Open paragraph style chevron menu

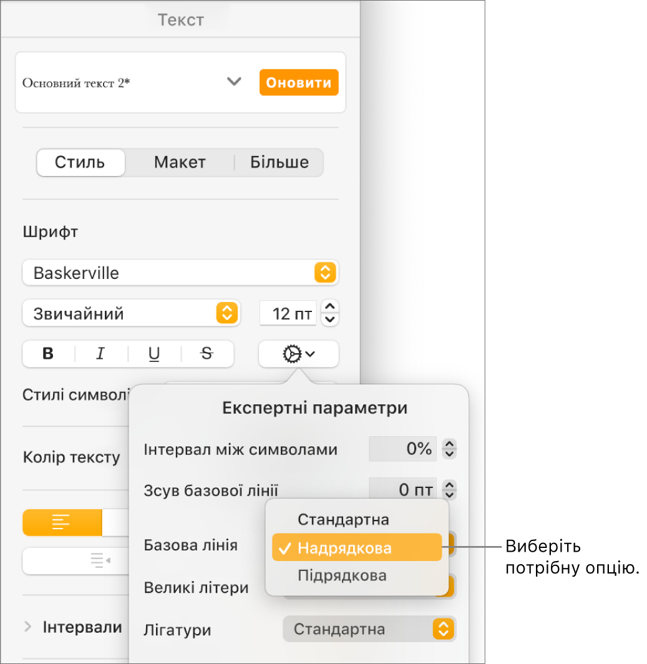click(x=234, y=82)
